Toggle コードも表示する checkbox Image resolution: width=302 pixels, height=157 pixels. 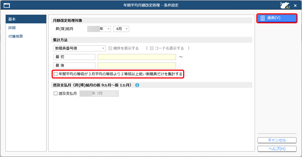pos(152,48)
